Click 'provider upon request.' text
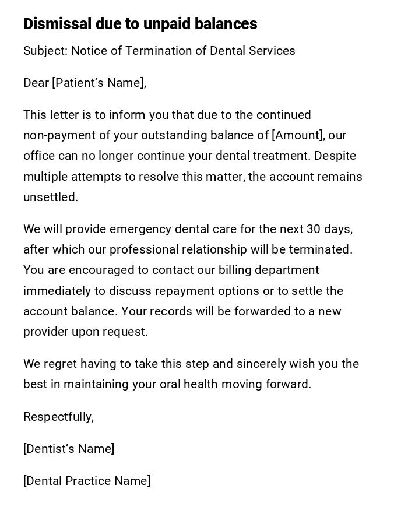The image size is (408, 517). 86,332
